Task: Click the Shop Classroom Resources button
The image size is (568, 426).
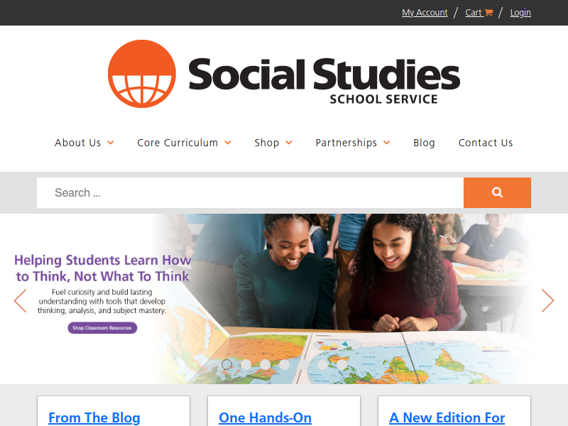Action: [102, 328]
